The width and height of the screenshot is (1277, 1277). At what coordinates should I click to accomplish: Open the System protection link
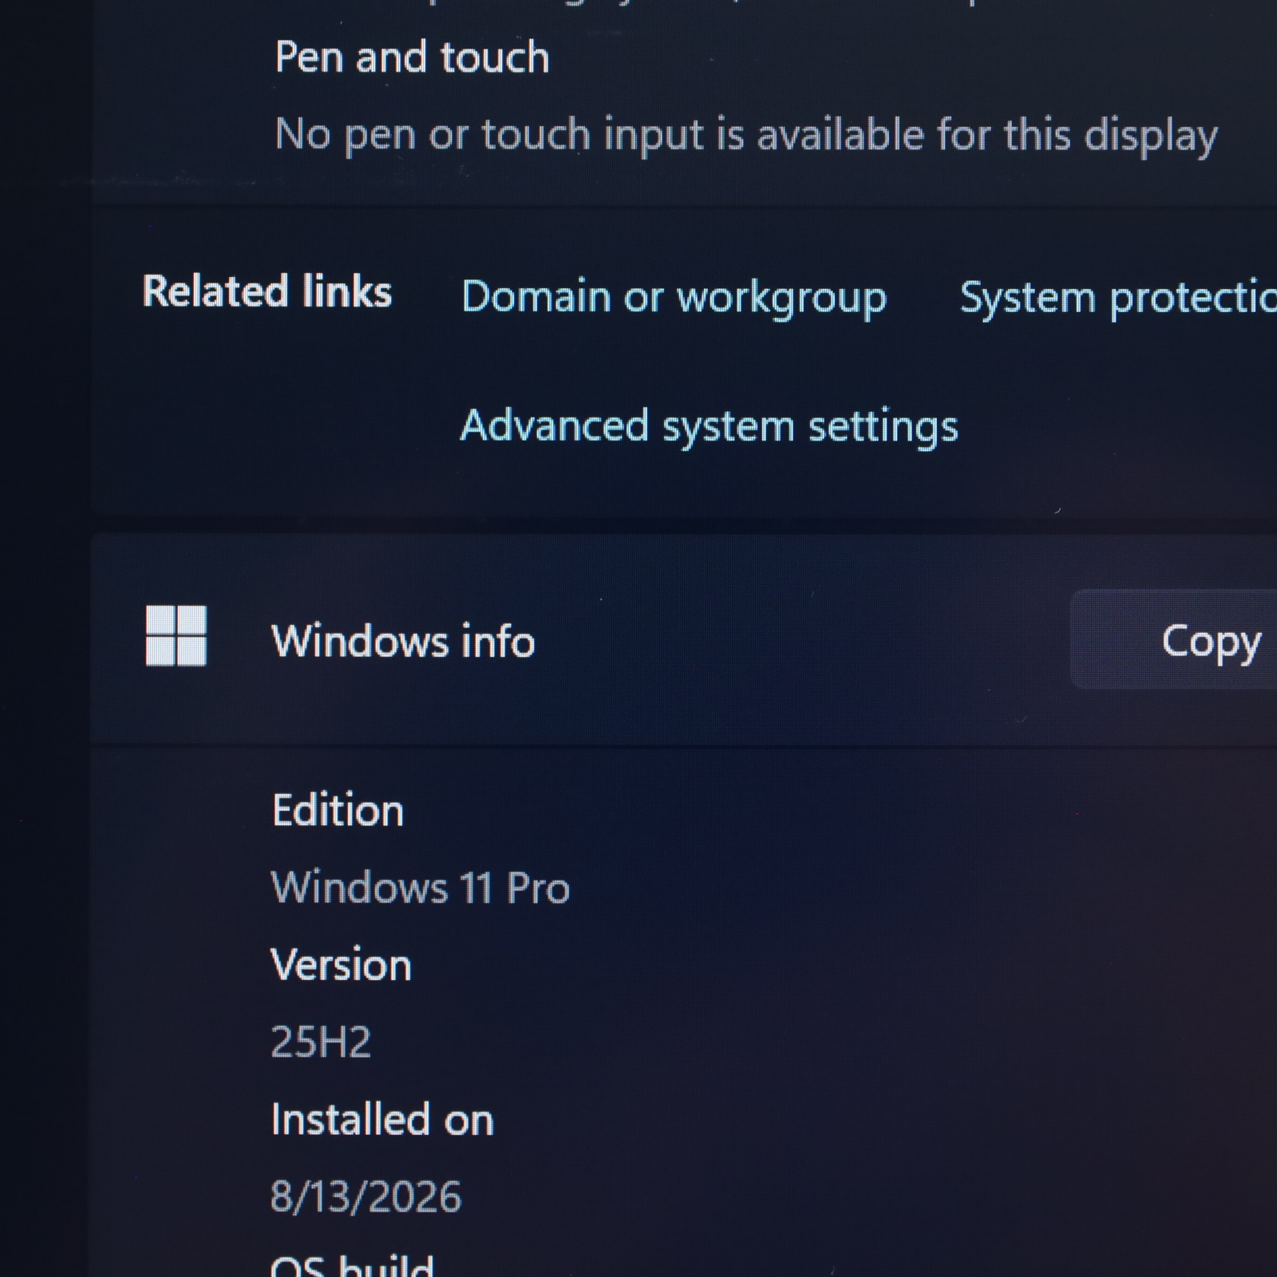[1118, 298]
